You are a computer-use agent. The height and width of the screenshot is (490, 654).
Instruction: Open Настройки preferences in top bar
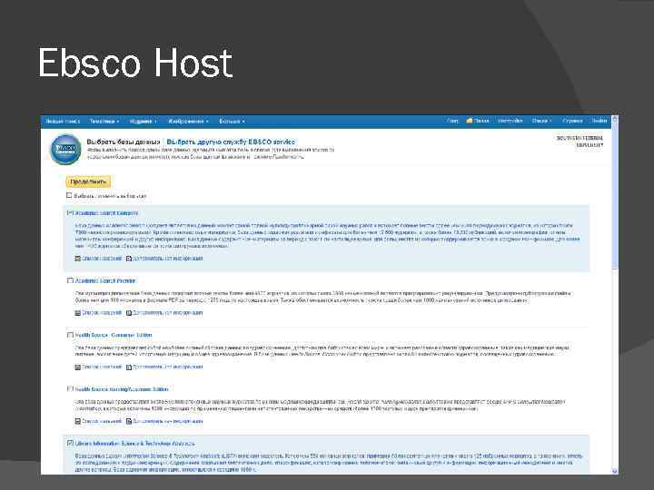510,121
